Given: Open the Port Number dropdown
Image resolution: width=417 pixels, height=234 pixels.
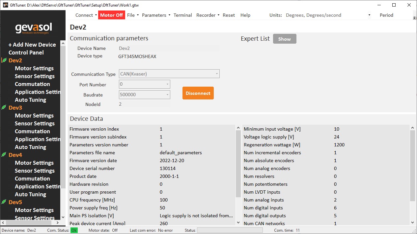Looking at the screenshot, I should click(144, 84).
